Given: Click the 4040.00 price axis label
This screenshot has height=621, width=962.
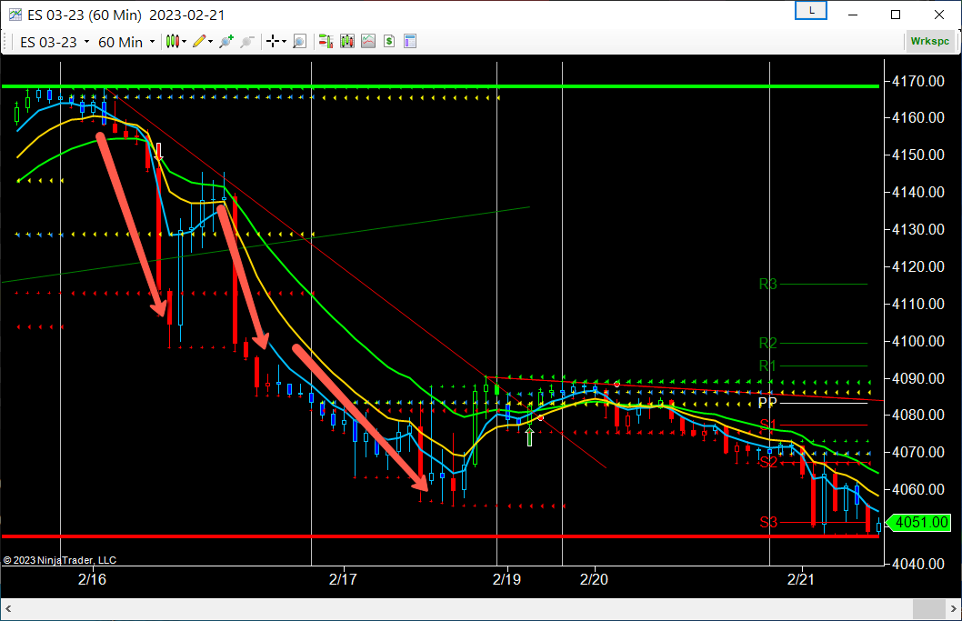Looking at the screenshot, I should [x=917, y=564].
